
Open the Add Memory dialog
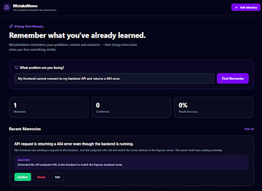[246, 7]
